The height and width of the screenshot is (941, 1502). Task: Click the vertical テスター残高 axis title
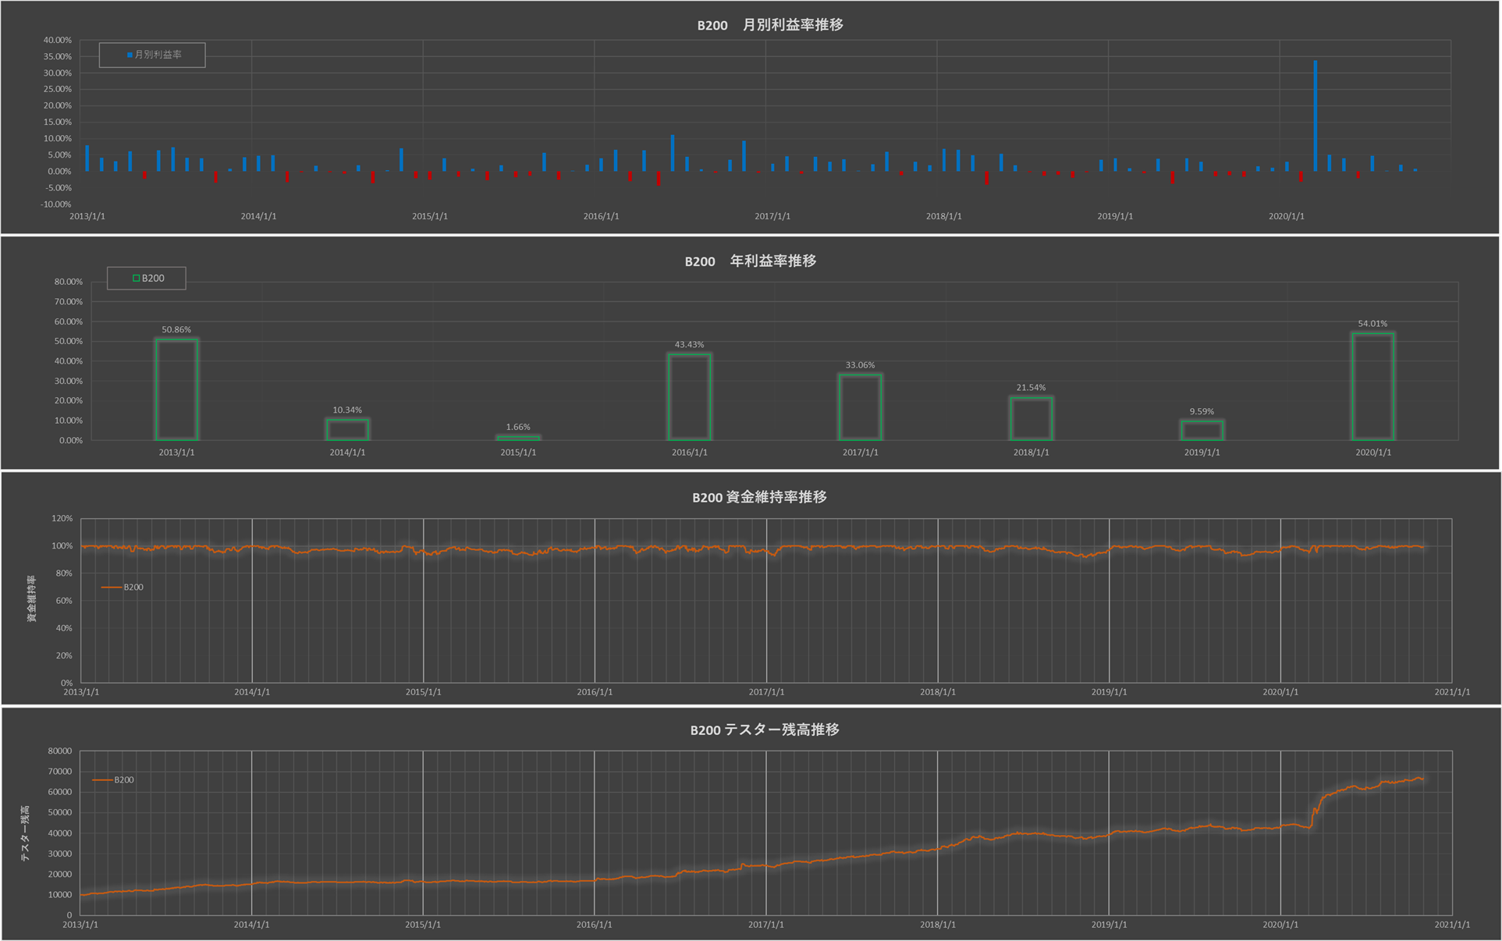pyautogui.click(x=25, y=833)
